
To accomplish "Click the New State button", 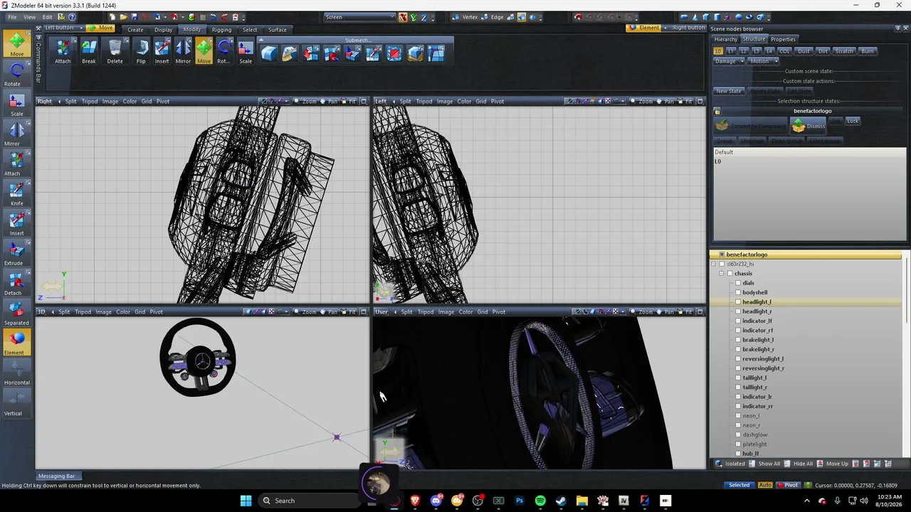I will (x=729, y=91).
